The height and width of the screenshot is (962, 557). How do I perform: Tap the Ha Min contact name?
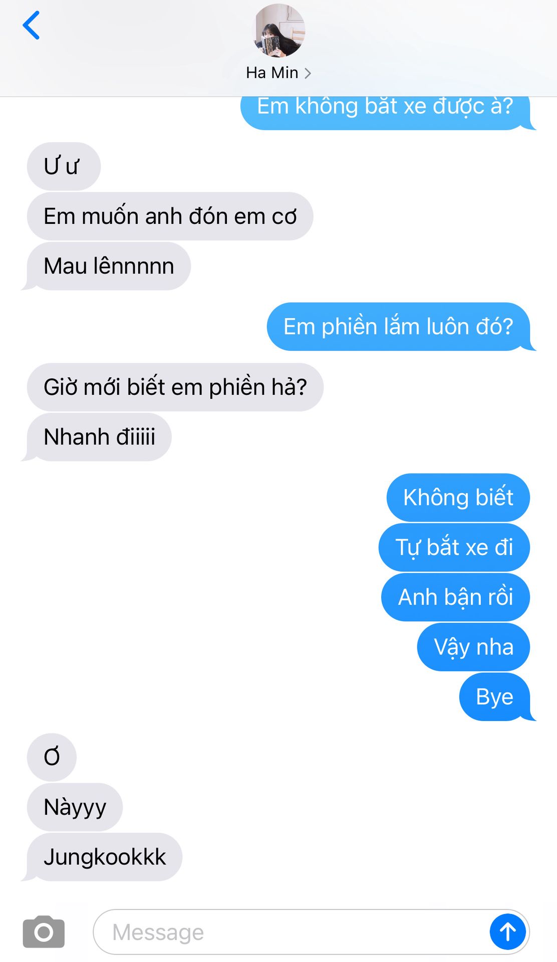point(272,73)
